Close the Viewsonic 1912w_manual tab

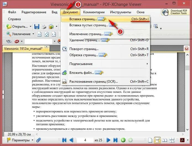pos(46,47)
